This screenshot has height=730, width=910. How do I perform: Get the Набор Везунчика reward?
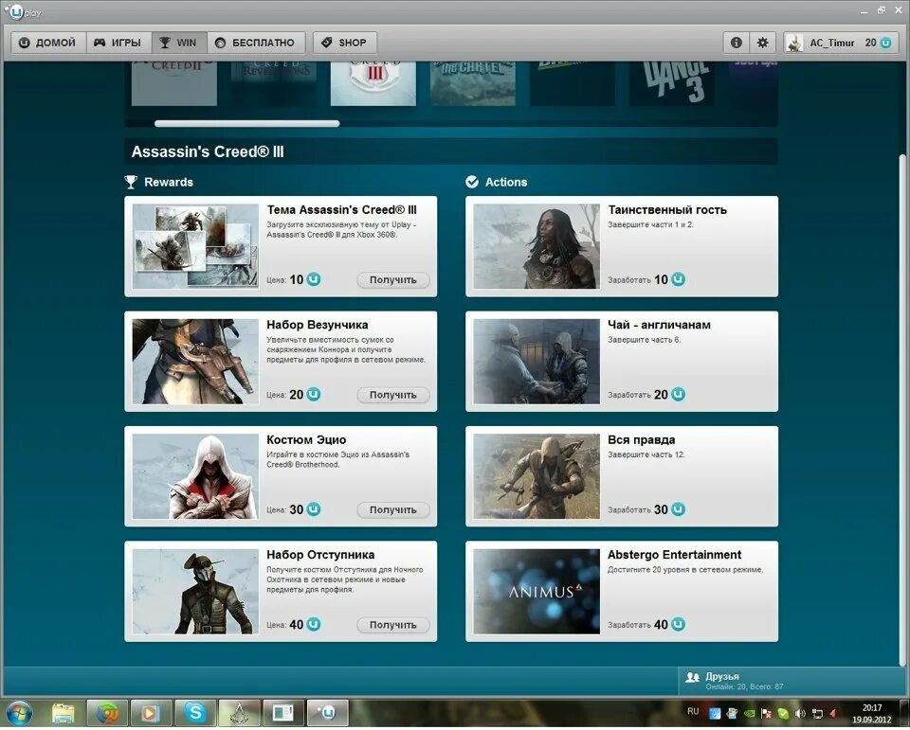point(392,395)
